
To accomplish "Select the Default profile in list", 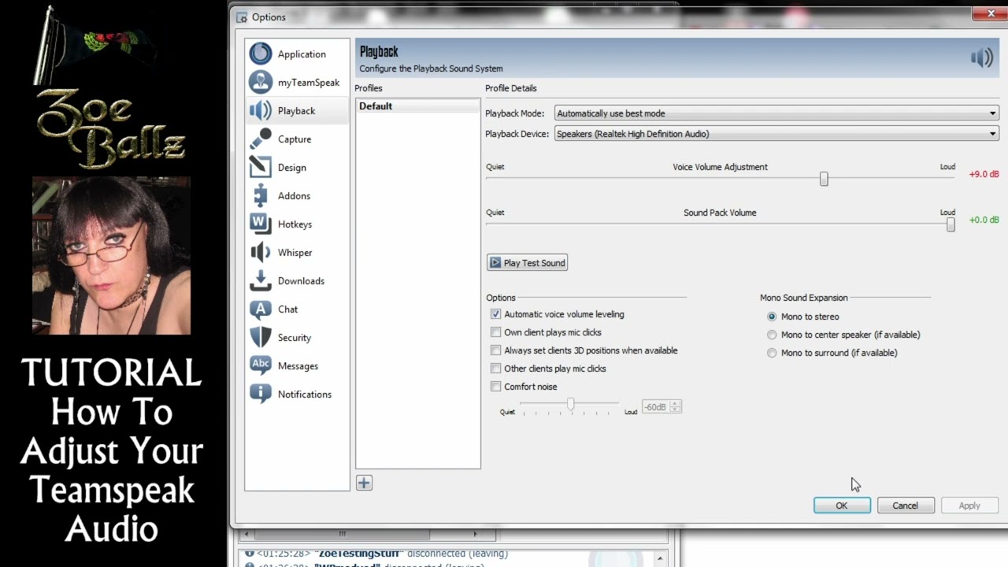I will pos(417,106).
